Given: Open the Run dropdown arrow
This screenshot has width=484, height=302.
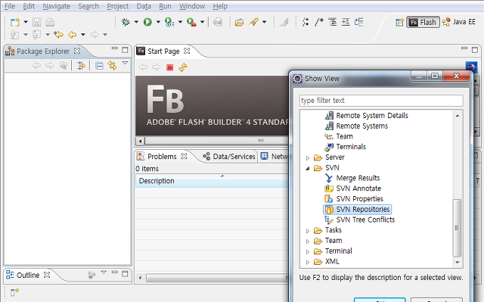Looking at the screenshot, I should [x=158, y=22].
